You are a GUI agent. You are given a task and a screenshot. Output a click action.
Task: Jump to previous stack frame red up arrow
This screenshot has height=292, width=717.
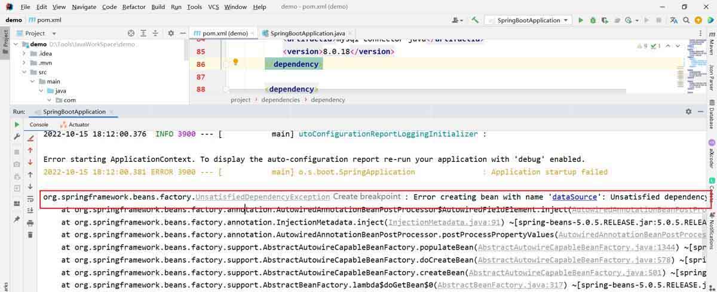tap(30, 150)
